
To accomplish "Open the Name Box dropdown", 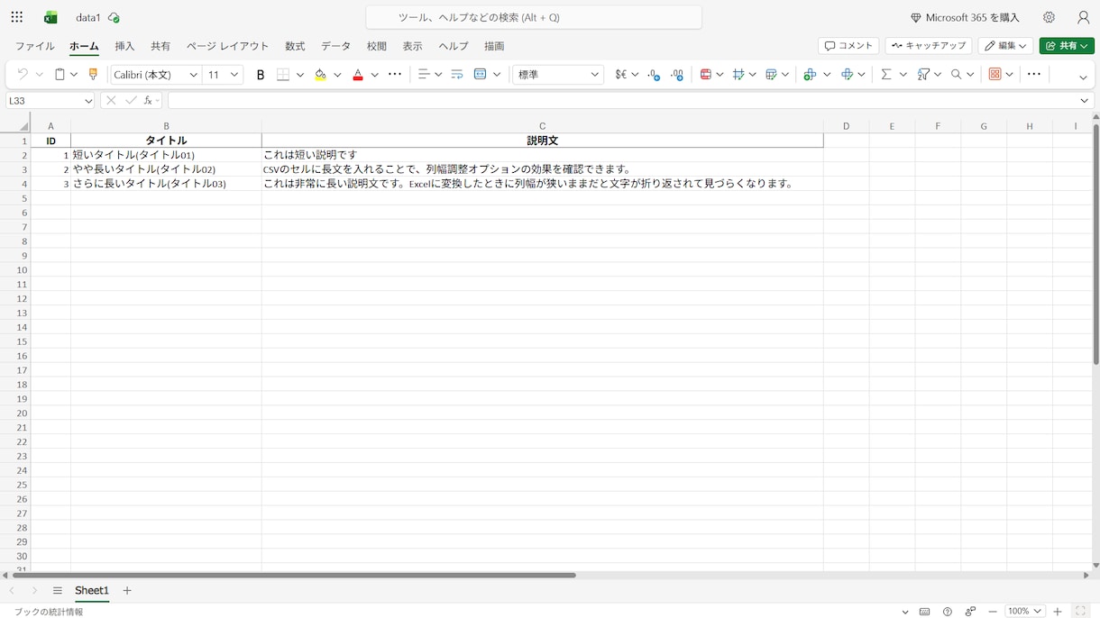I will point(88,101).
